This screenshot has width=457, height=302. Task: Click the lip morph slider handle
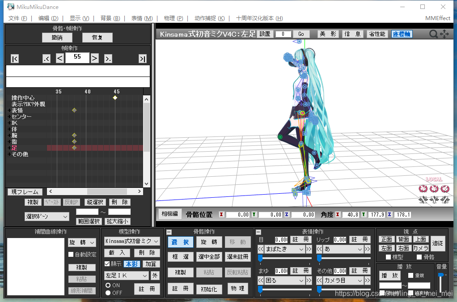click(319, 258)
